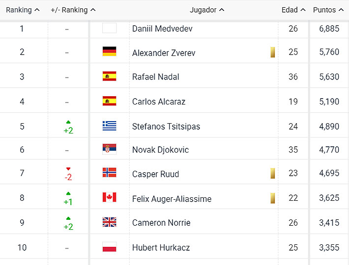
Task: Click the gold badge in Alexander Zverev's row
Action: click(272, 52)
